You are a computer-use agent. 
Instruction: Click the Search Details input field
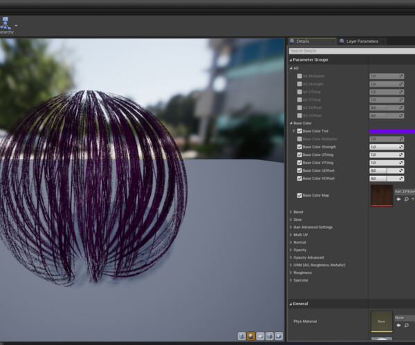pyautogui.click(x=351, y=50)
